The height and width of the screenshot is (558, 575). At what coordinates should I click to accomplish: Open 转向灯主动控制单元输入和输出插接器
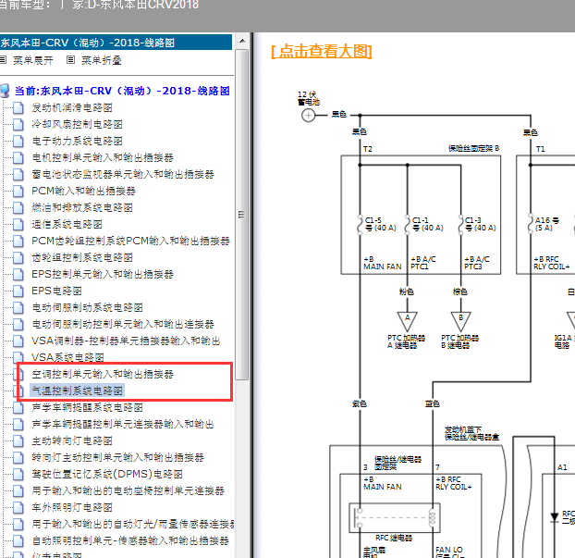point(117,458)
